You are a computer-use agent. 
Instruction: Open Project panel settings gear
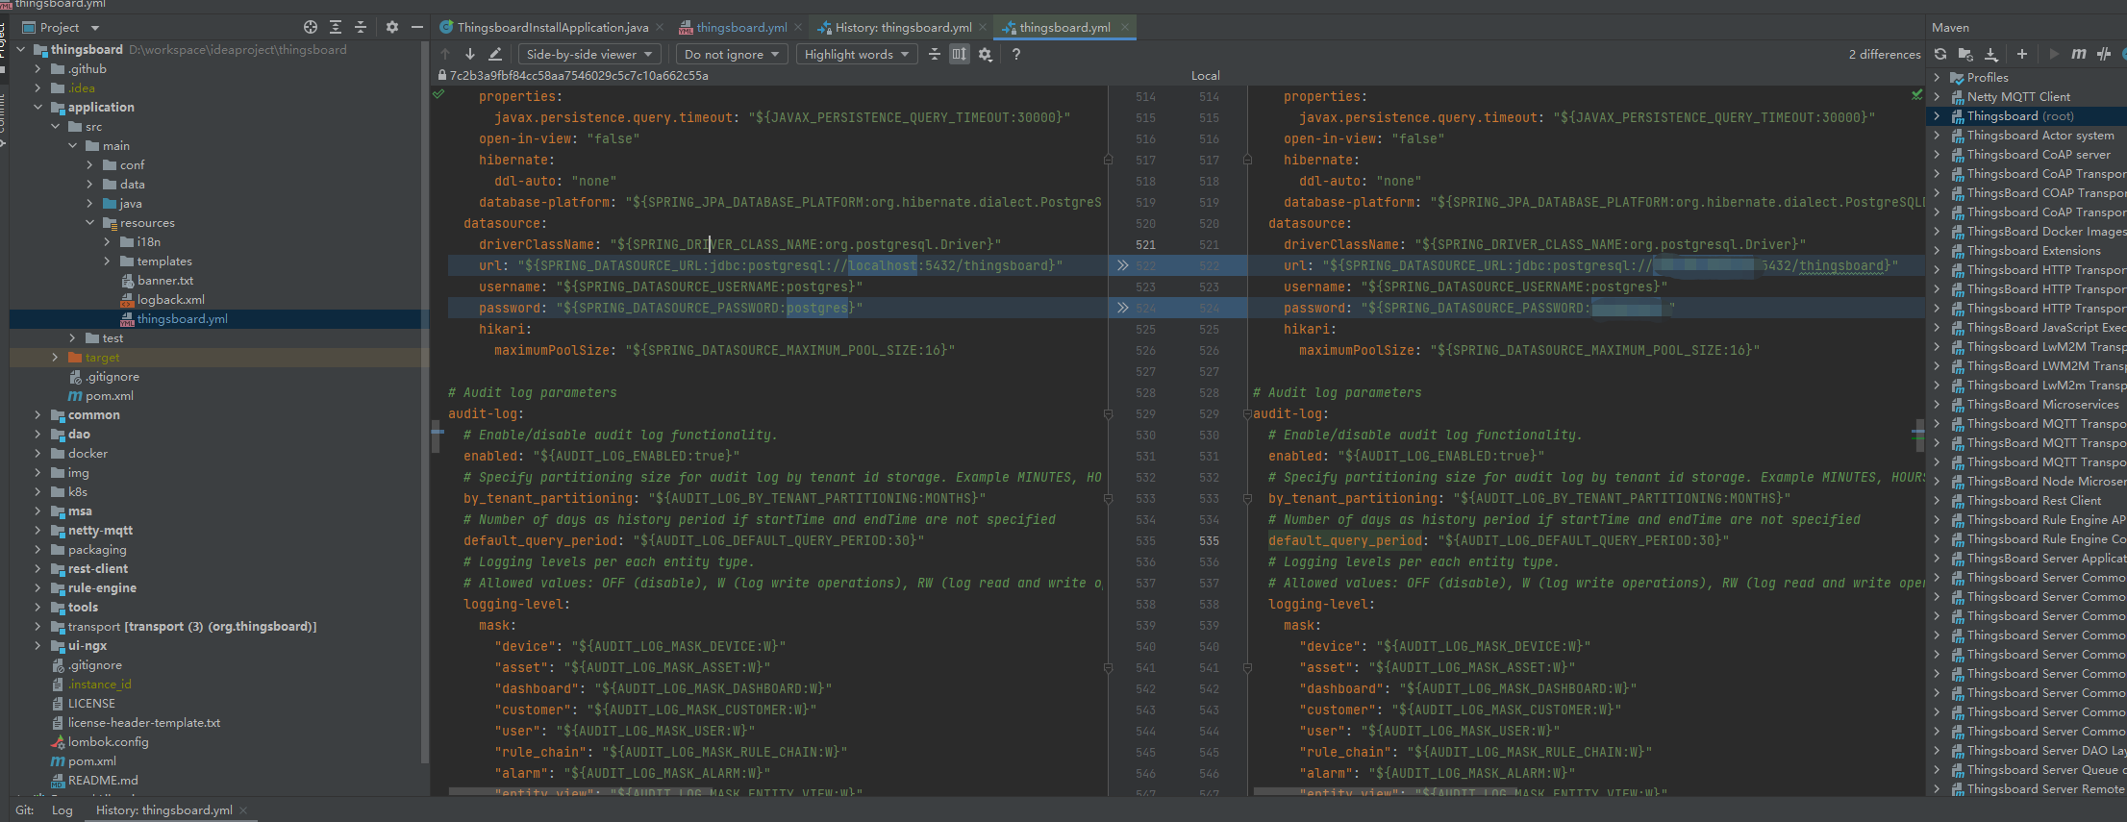[391, 27]
